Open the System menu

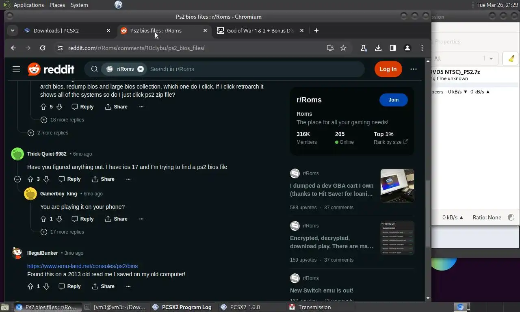click(x=79, y=5)
